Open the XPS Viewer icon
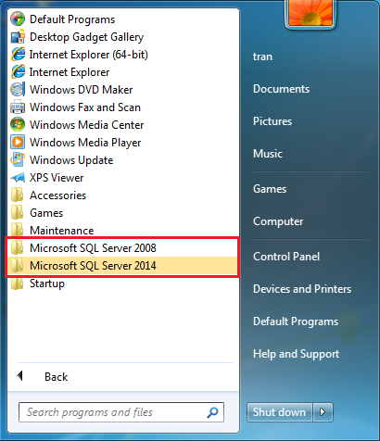The height and width of the screenshot is (441, 380). click(18, 178)
